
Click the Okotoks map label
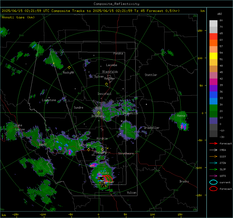click(104, 173)
